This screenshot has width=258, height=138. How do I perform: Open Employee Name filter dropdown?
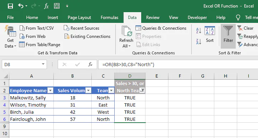click(51, 90)
